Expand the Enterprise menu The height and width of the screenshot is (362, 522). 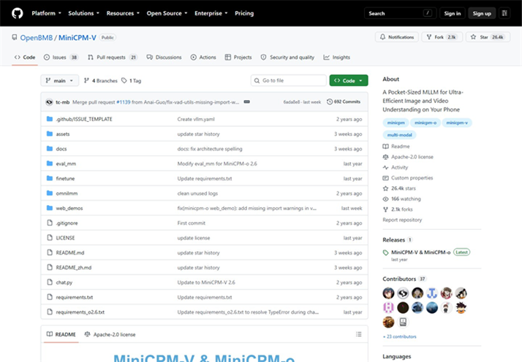pos(211,13)
